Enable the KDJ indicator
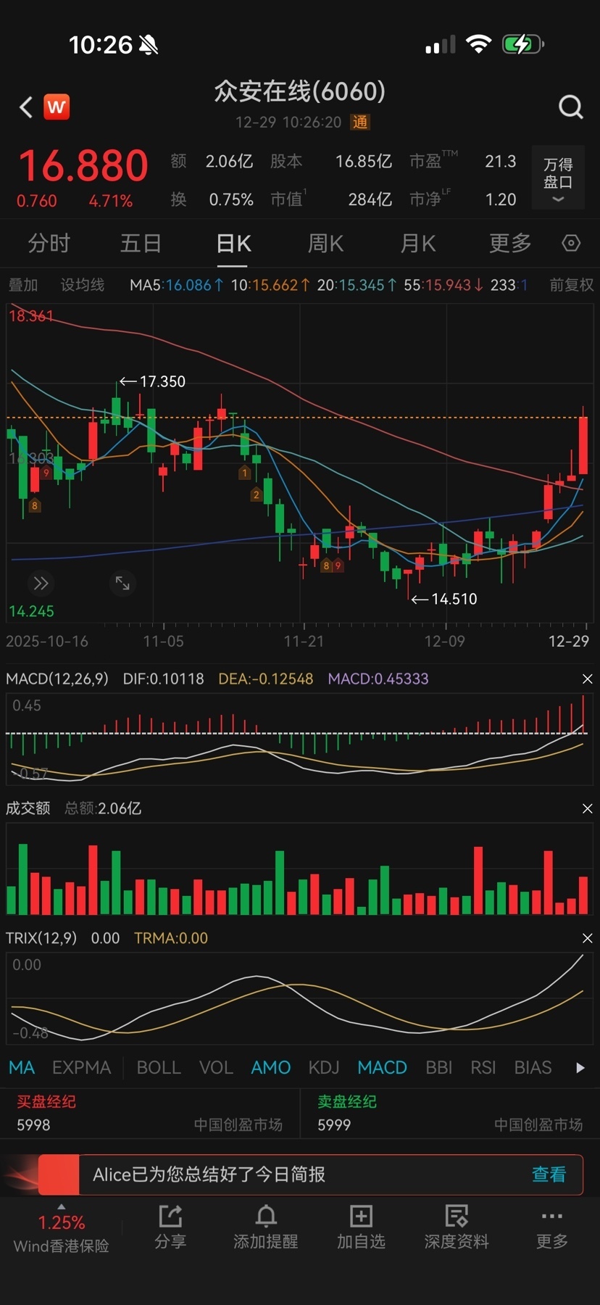Screen dimensions: 600x1305 (x=323, y=1067)
